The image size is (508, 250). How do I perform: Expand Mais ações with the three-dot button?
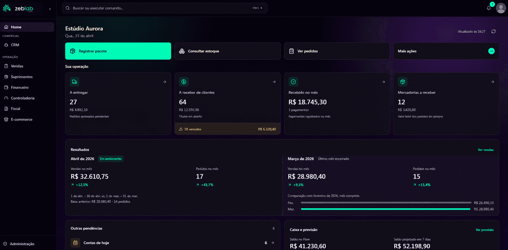(x=491, y=51)
